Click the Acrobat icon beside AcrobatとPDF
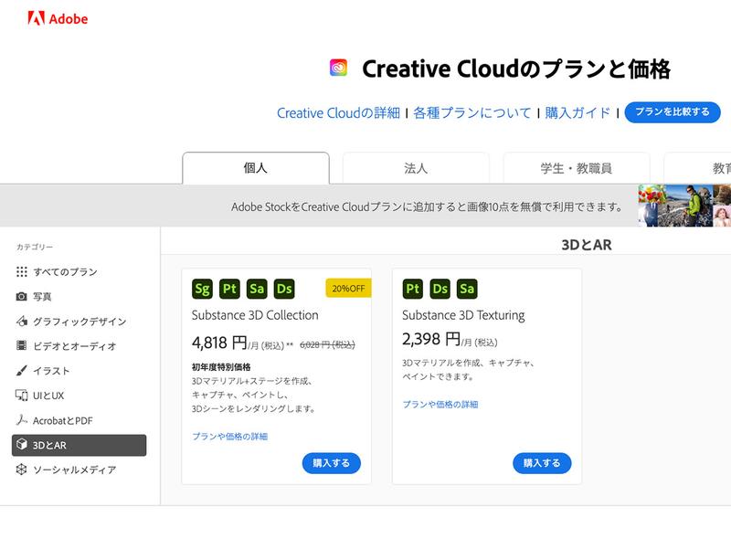731x549 pixels. coord(21,420)
